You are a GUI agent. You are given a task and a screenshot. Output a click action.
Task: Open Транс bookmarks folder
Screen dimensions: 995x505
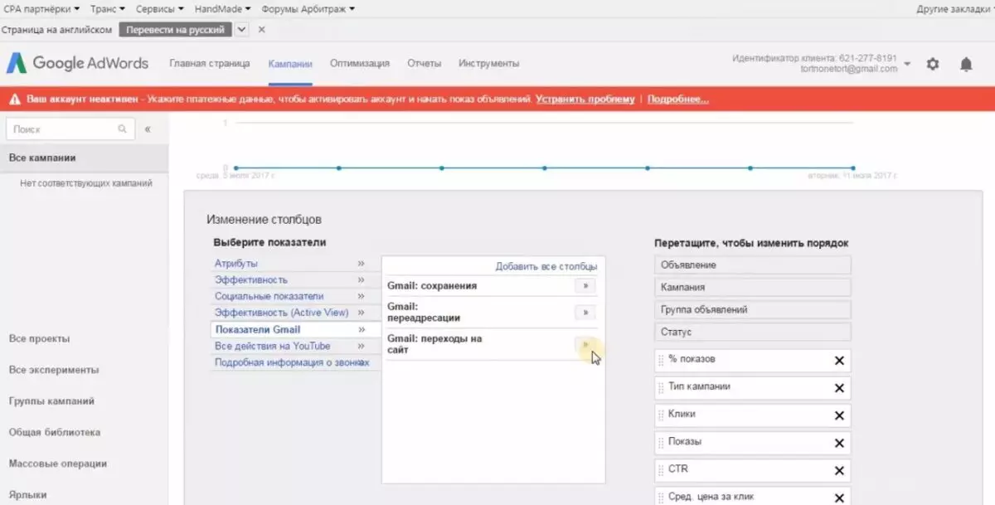tap(107, 9)
